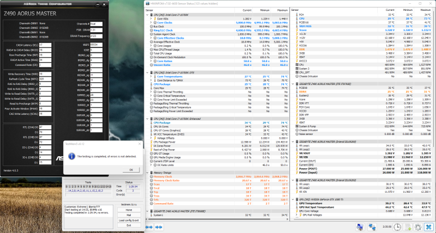Click the blue info icon in TestMem5 dialog
436x233 pixels.
point(71,156)
